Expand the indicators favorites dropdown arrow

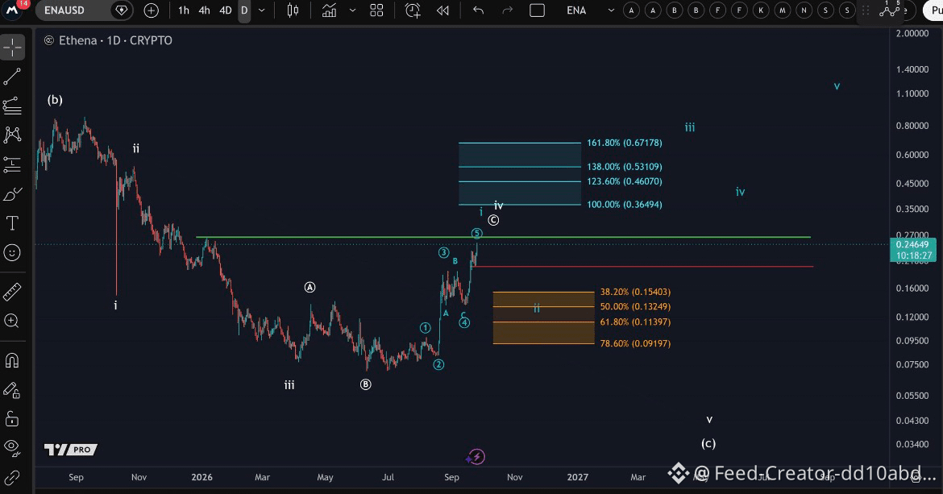tap(352, 10)
